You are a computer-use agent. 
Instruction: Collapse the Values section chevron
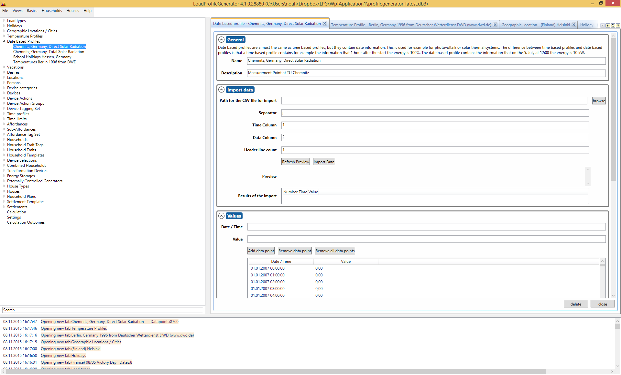pyautogui.click(x=221, y=216)
